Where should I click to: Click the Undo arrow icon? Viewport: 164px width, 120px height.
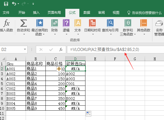point(14,4)
